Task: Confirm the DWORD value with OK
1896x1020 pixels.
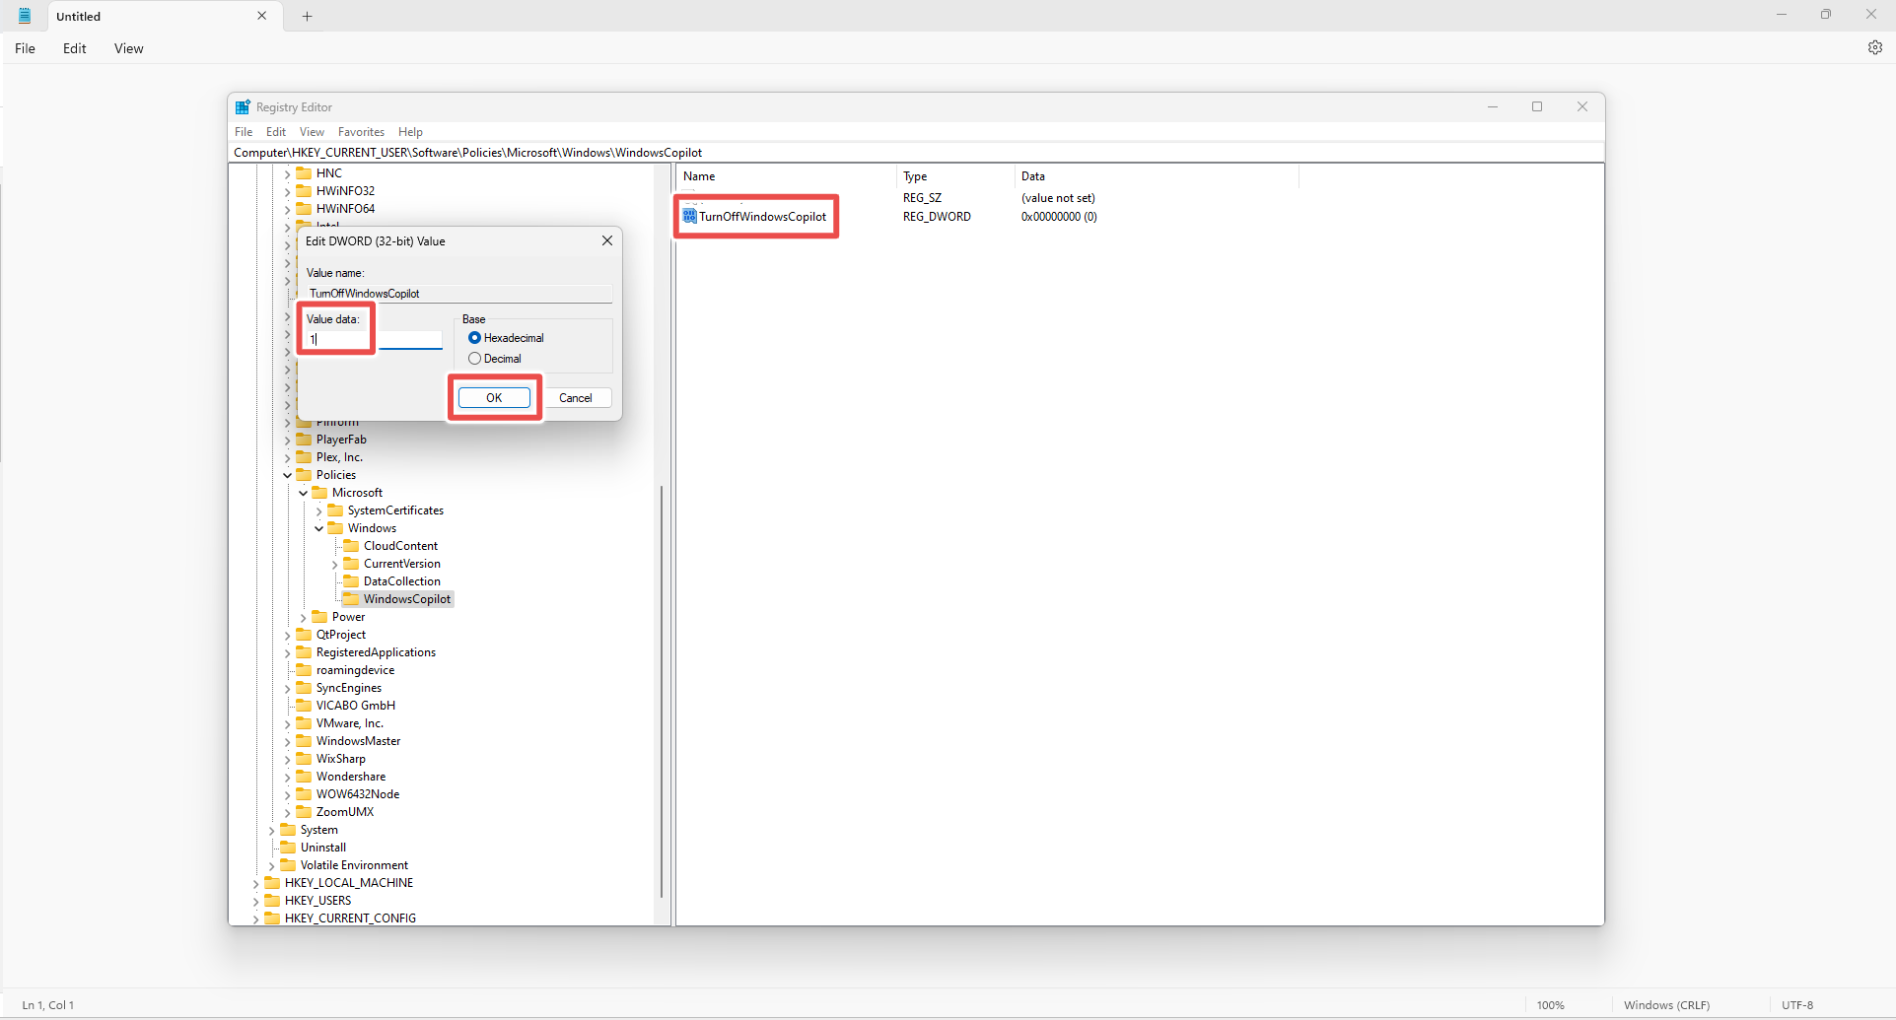Action: click(494, 398)
